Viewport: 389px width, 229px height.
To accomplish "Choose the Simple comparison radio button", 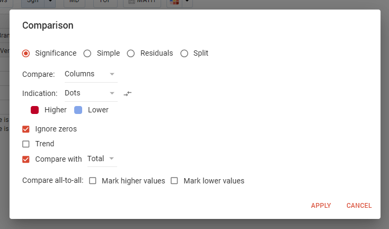I will click(x=87, y=53).
